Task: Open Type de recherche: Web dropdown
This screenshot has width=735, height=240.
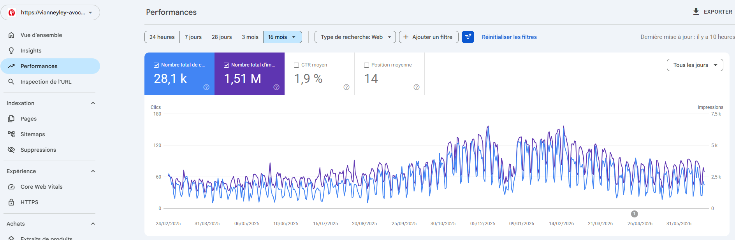Action: pyautogui.click(x=355, y=37)
